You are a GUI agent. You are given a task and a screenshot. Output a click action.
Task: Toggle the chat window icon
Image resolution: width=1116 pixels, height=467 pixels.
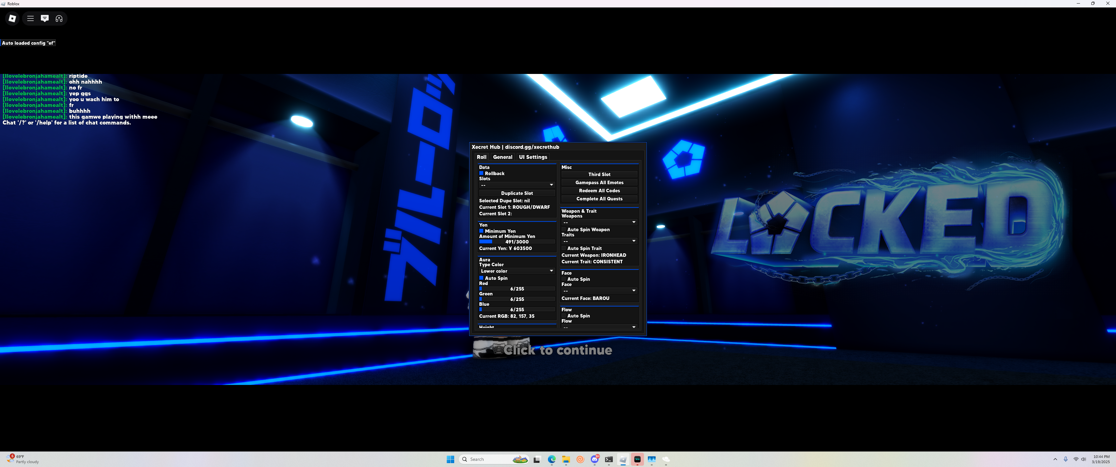[45, 18]
